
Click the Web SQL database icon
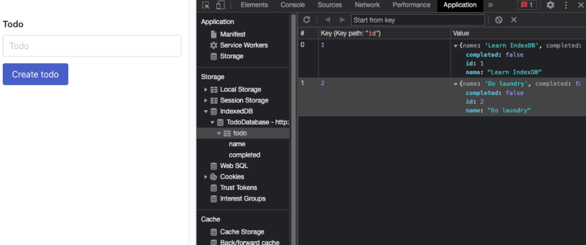[x=214, y=166]
